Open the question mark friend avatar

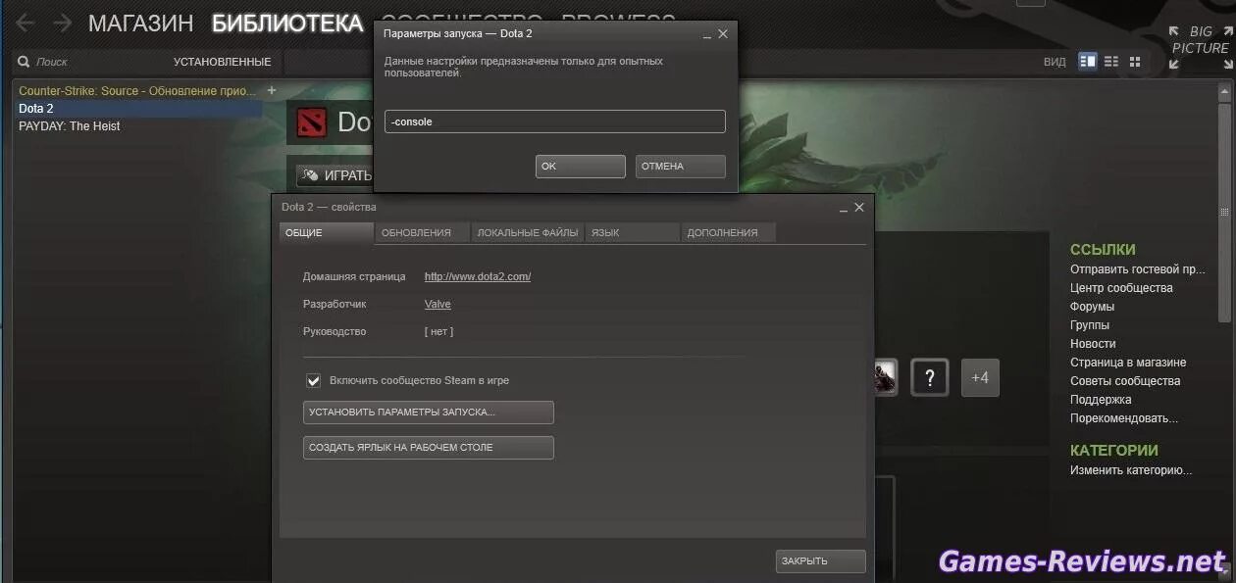click(x=930, y=377)
